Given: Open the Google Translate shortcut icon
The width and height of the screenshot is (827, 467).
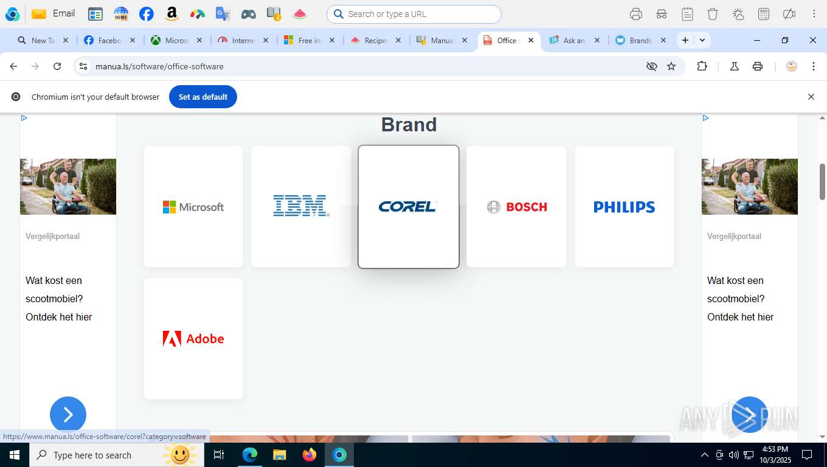Looking at the screenshot, I should [223, 14].
